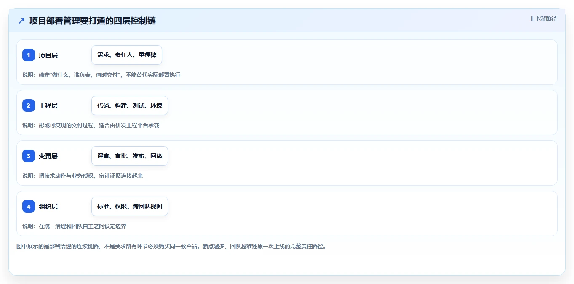The height and width of the screenshot is (284, 574).
Task: Click the description 说明：把技术动作与业务授权
Action: 83,176
